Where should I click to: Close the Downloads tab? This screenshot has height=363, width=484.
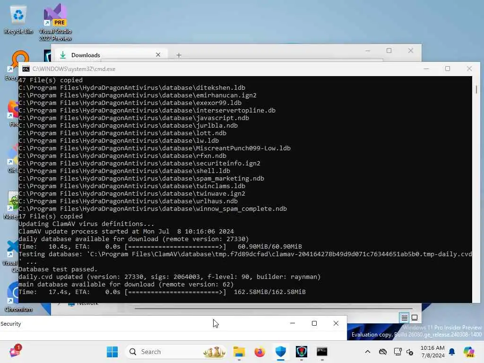[158, 55]
